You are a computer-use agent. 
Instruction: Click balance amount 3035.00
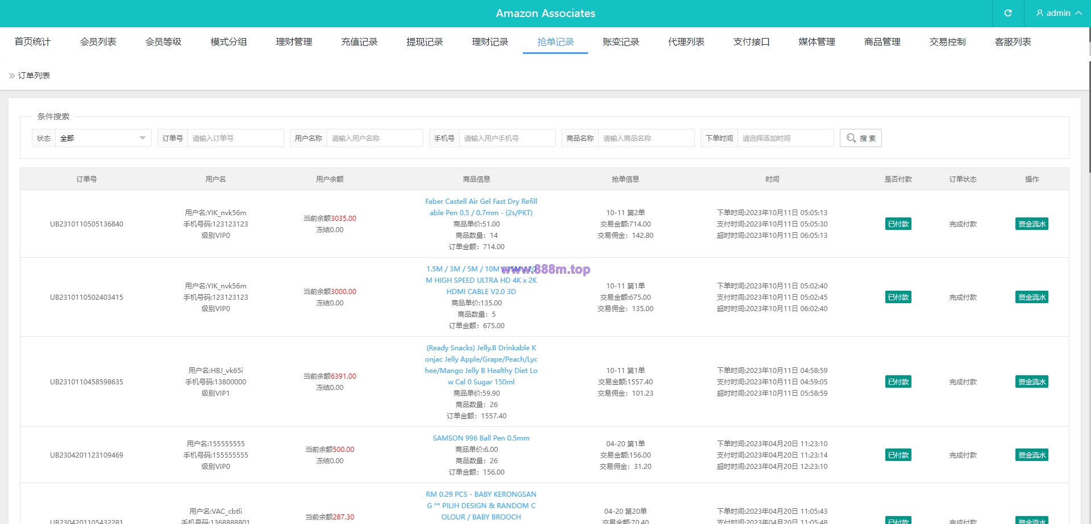(344, 219)
